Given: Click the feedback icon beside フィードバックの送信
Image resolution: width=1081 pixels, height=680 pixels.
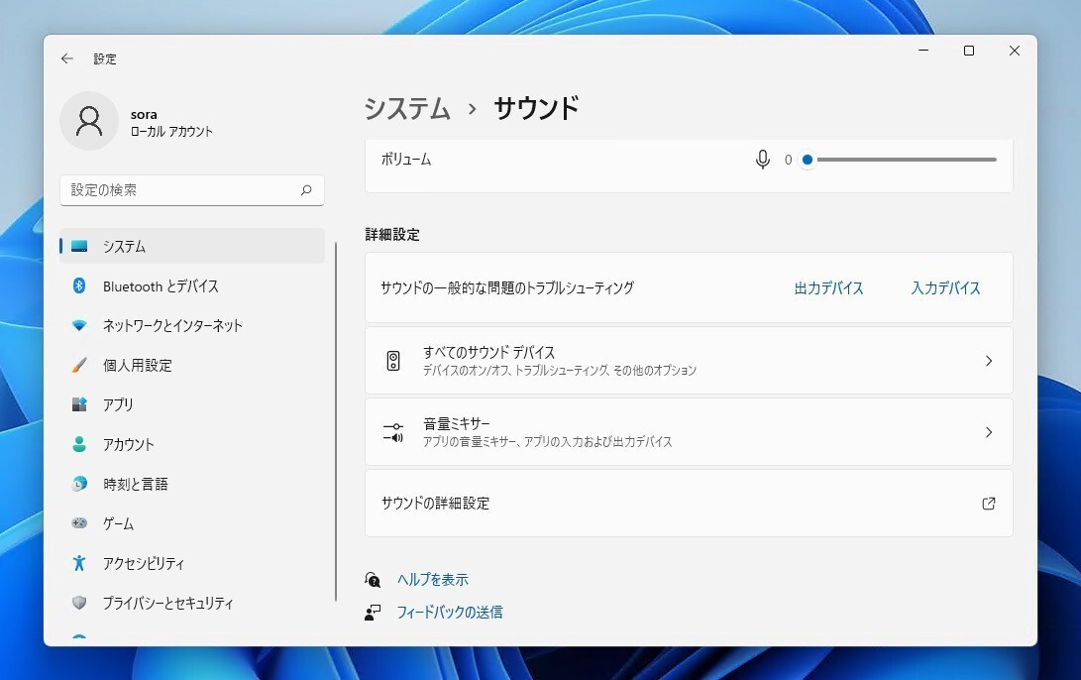Looking at the screenshot, I should [373, 612].
